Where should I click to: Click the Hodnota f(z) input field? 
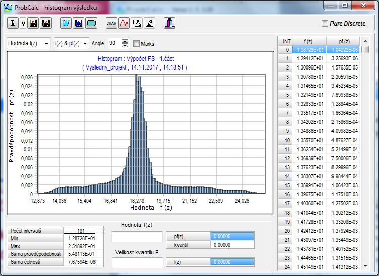pyautogui.click(x=137, y=237)
